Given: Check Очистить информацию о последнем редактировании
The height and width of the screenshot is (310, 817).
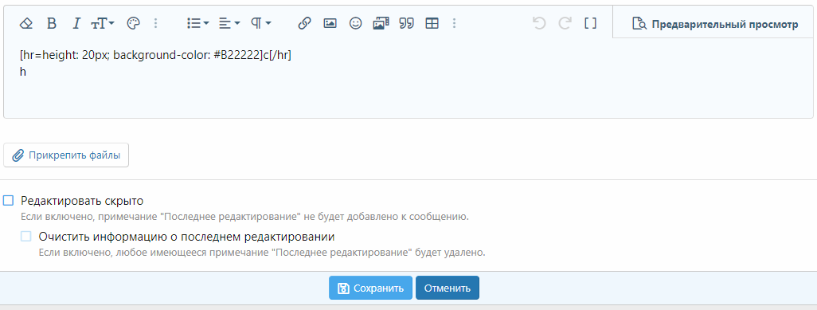Looking at the screenshot, I should tap(26, 237).
